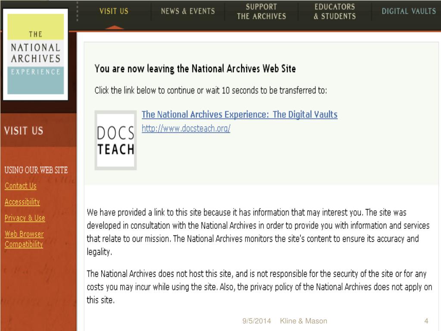The width and height of the screenshot is (441, 331).
Task: Open the Digital Vaults tab
Action: [x=409, y=11]
